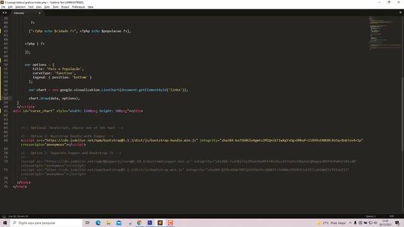Click line number 61 in the gutter
Image resolution: width=404 pixels, height=227 pixels.
coord(6,111)
